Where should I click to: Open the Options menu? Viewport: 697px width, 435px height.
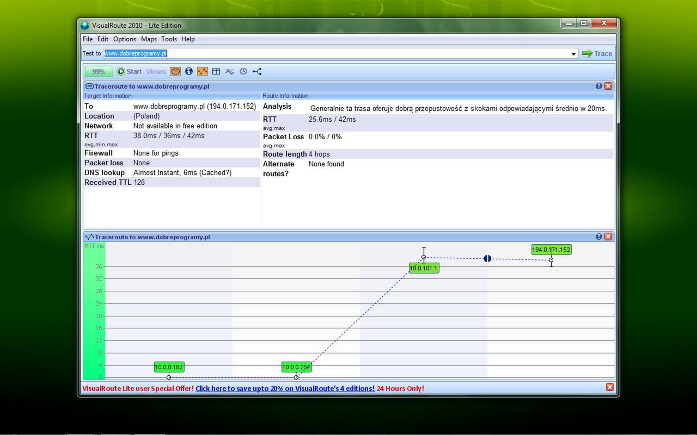point(124,39)
